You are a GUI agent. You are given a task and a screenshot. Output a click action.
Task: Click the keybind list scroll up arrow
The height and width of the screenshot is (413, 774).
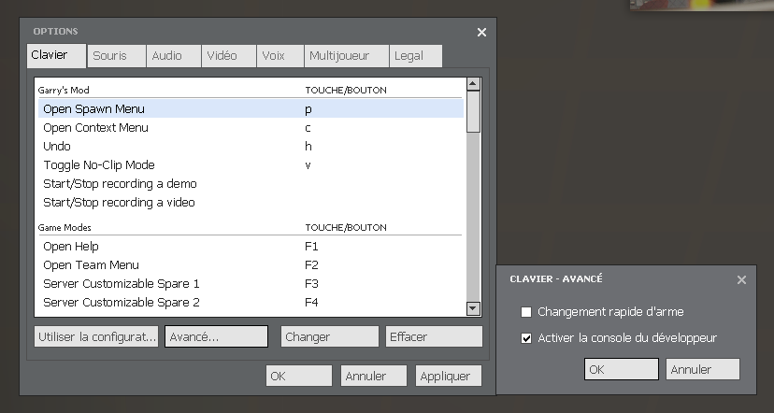[x=473, y=84]
